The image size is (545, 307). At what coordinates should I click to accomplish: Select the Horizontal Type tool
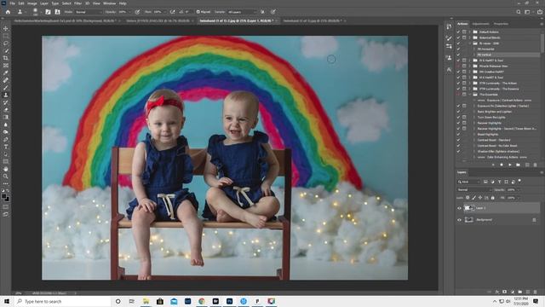[6, 147]
